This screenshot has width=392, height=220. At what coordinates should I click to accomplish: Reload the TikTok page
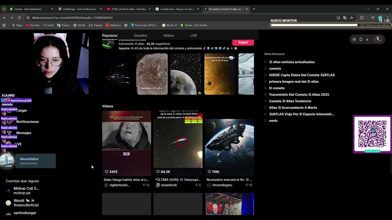pos(19,18)
